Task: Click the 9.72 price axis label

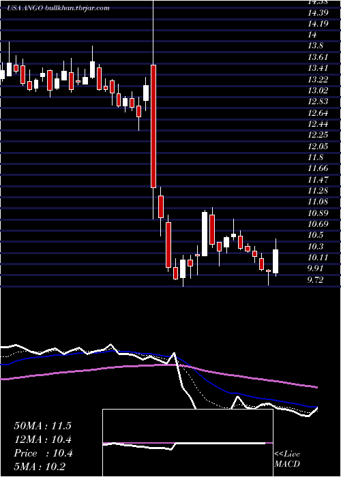Action: [x=316, y=280]
